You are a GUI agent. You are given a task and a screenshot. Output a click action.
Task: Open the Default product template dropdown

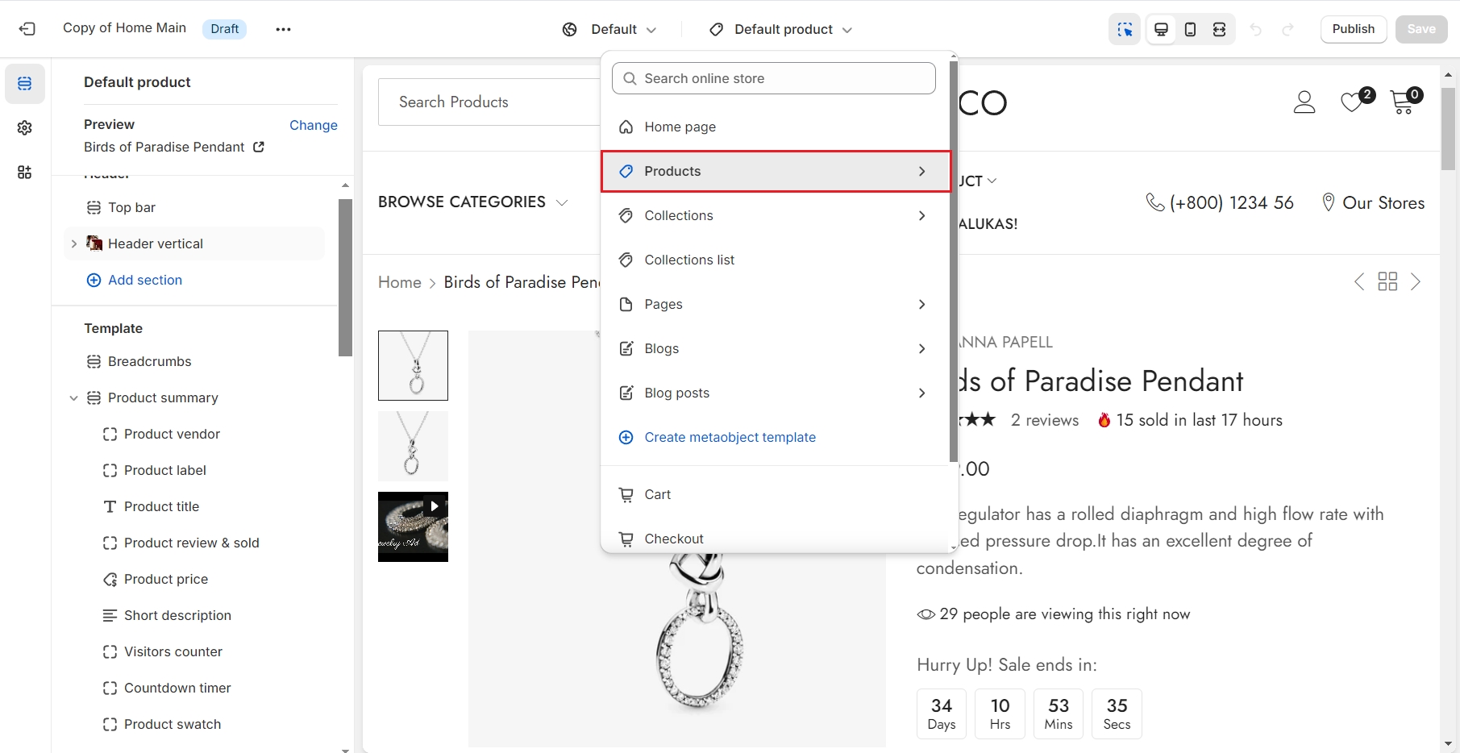point(780,29)
